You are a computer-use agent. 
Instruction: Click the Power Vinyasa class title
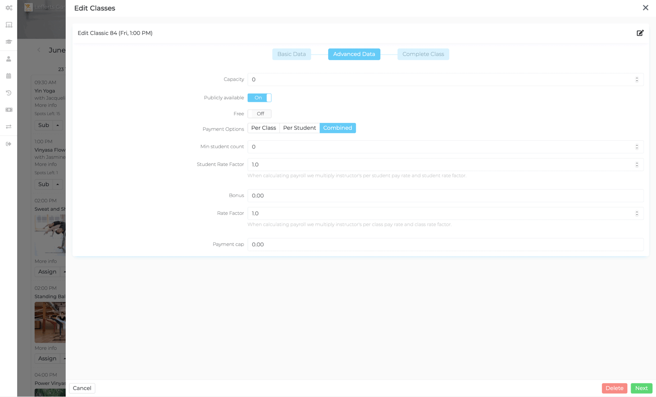click(50, 383)
